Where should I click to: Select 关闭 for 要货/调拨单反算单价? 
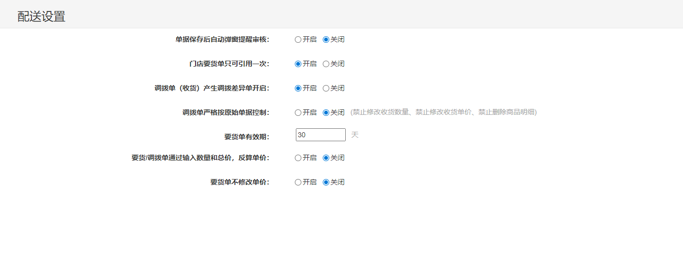pyautogui.click(x=326, y=158)
